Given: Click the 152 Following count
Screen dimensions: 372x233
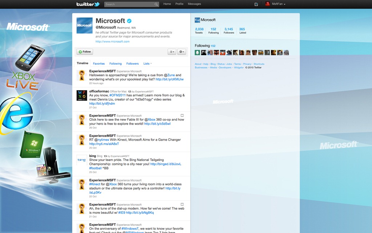Looking at the screenshot, I should click(x=213, y=31).
